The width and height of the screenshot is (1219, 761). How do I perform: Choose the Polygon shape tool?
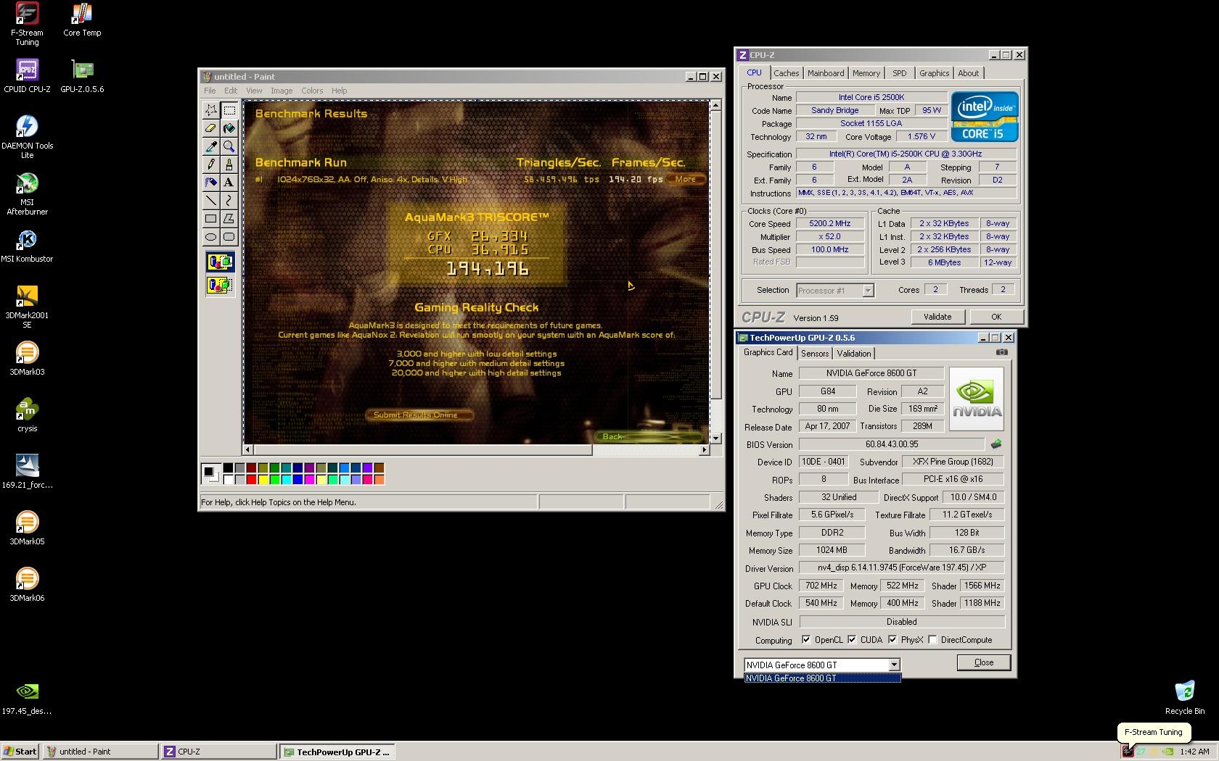229,218
